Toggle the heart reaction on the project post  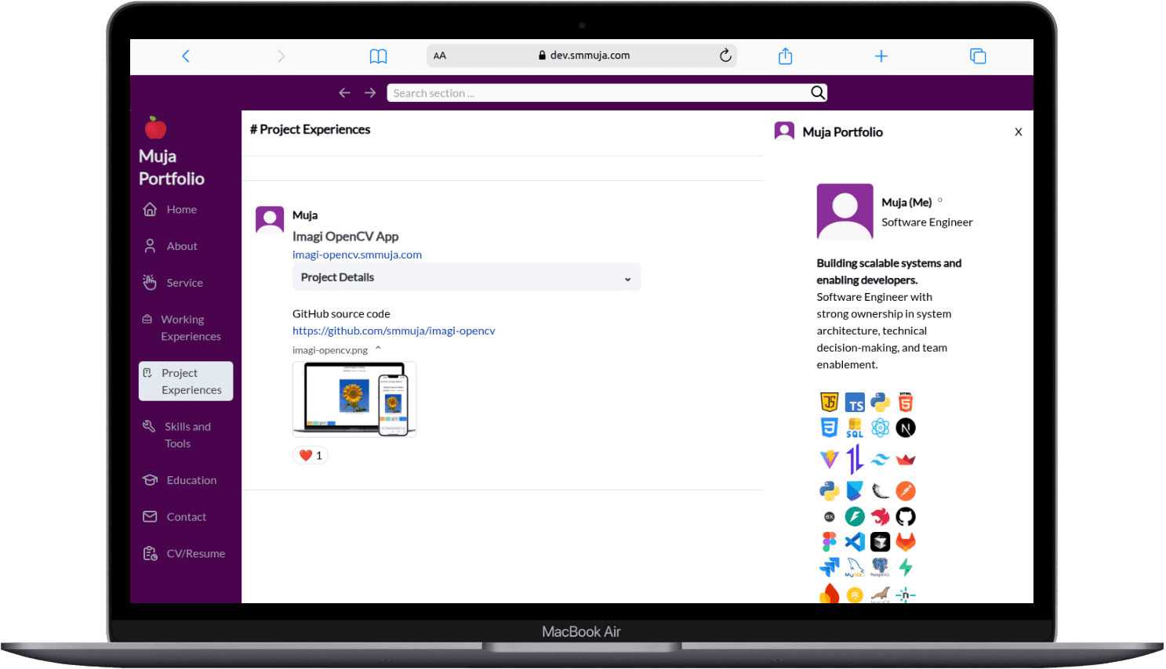coord(311,454)
